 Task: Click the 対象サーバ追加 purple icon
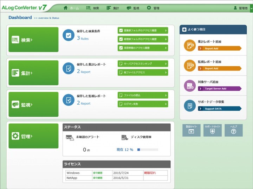coord(190,85)
